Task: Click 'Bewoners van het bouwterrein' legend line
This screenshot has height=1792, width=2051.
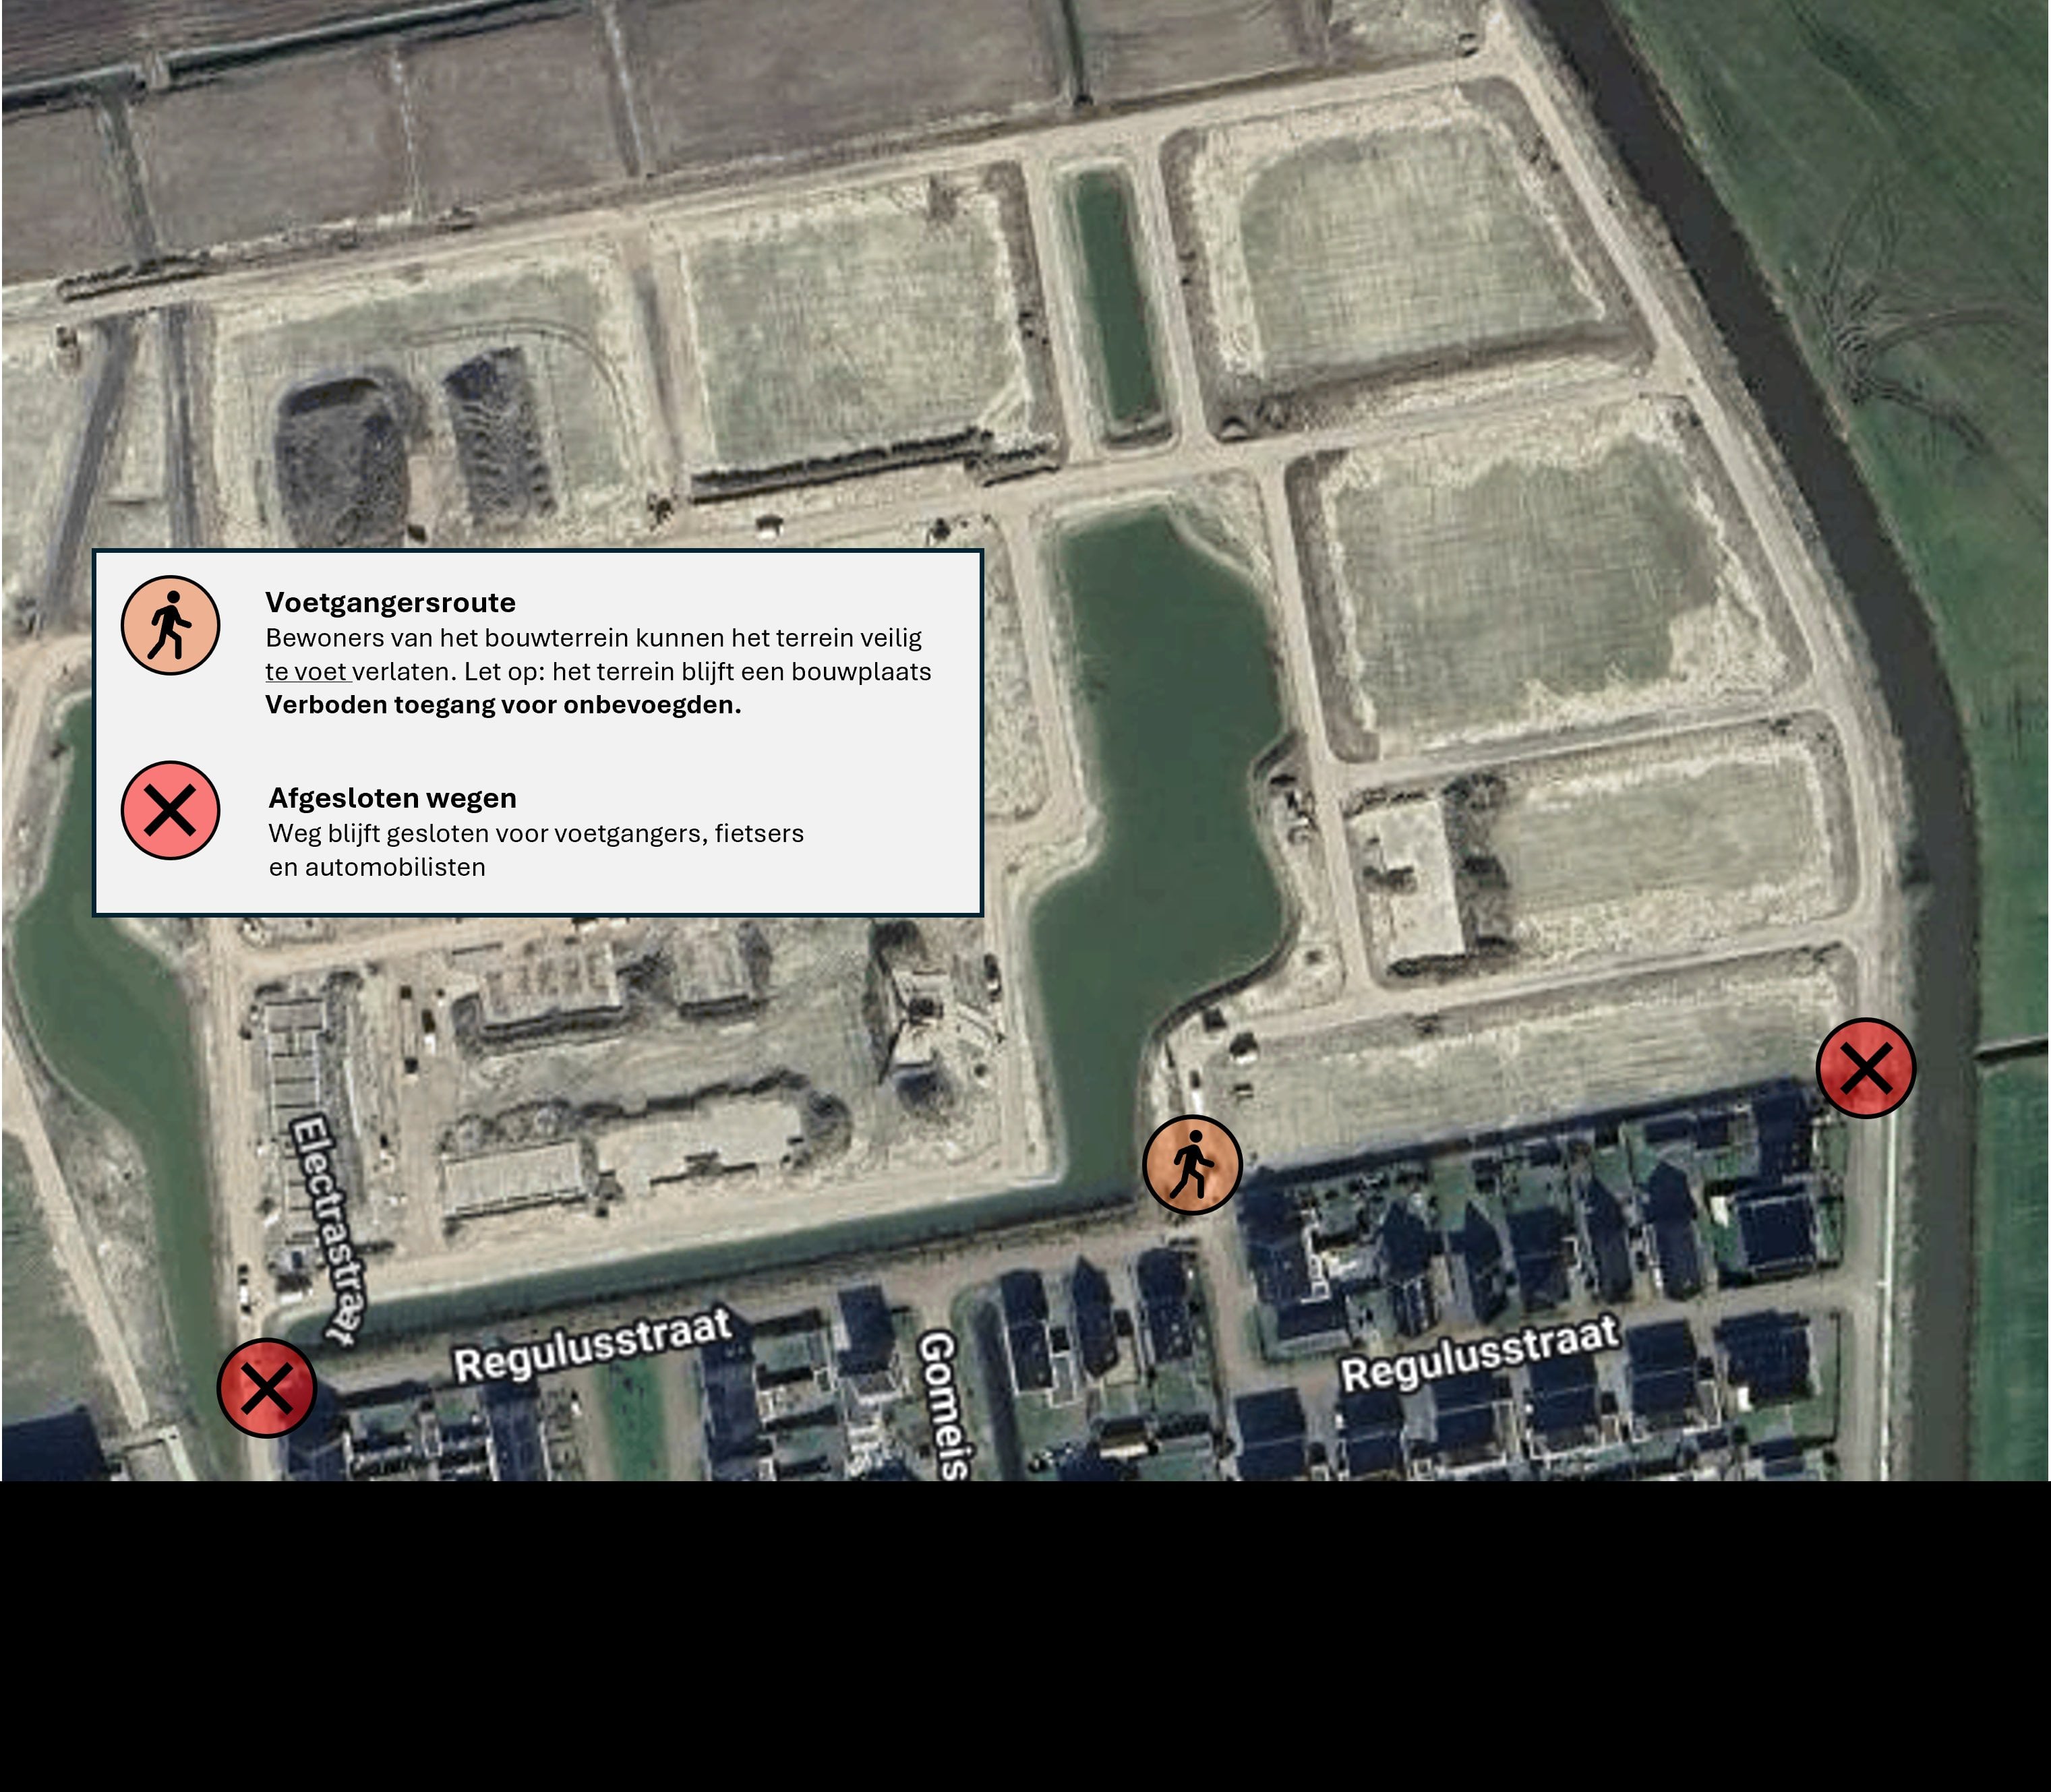Action: pos(594,638)
